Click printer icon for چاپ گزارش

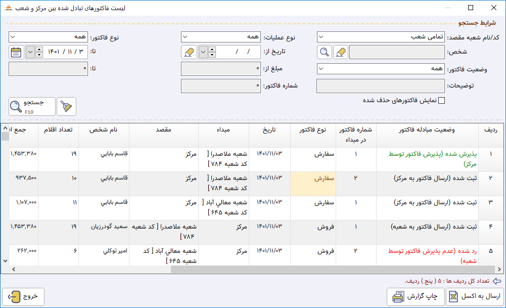[x=398, y=296]
